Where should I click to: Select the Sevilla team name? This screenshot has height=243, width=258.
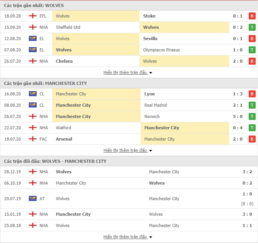pyautogui.click(x=150, y=39)
